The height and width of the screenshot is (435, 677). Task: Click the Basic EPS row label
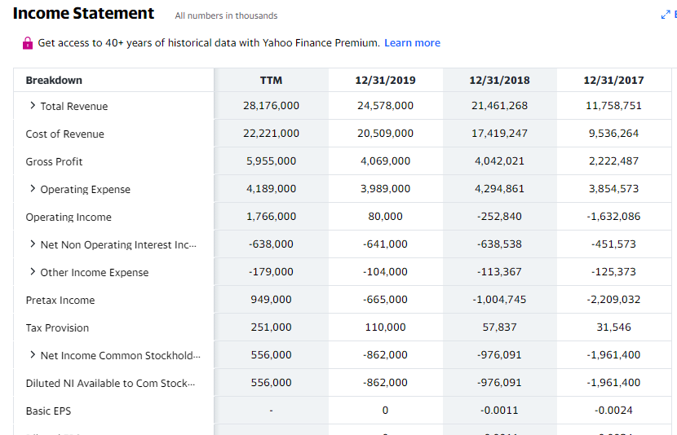pyautogui.click(x=48, y=411)
